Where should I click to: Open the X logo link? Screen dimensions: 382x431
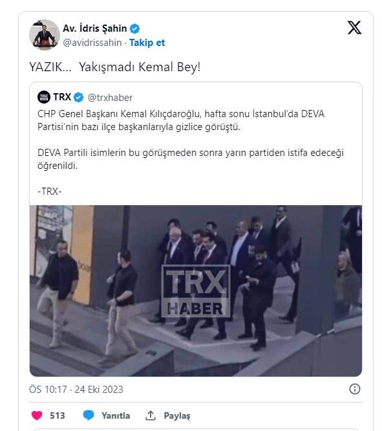pos(354,27)
